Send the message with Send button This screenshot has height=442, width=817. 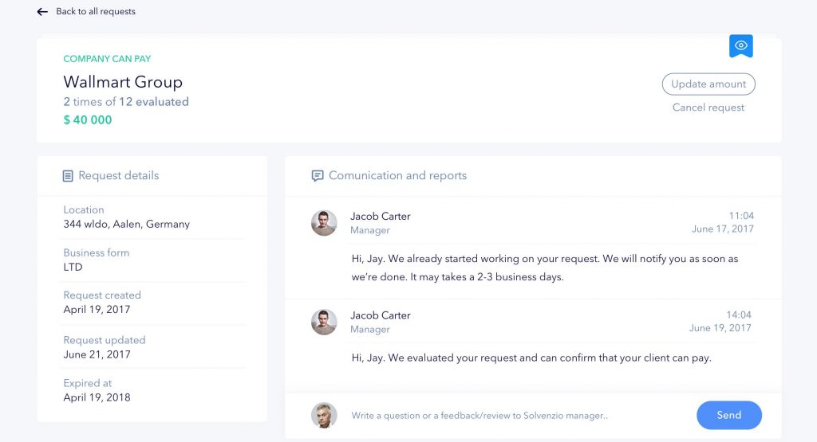click(x=728, y=415)
